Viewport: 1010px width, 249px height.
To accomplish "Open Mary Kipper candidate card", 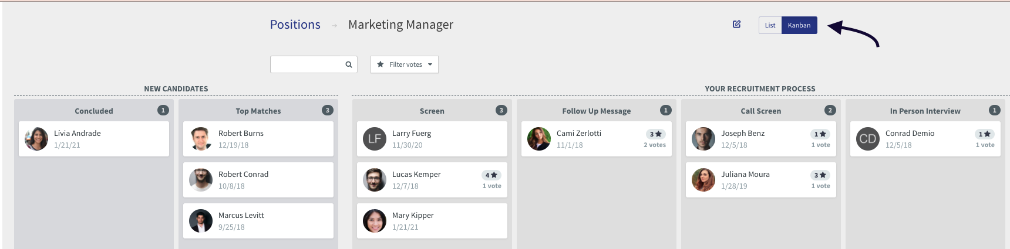I will [432, 221].
